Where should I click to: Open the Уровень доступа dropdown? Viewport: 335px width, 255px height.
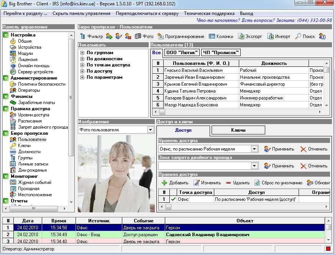click(254, 149)
